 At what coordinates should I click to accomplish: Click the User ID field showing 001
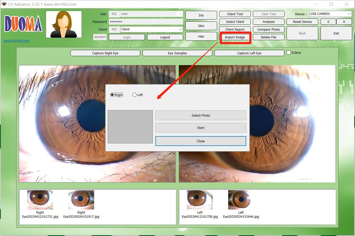pyautogui.click(x=114, y=14)
